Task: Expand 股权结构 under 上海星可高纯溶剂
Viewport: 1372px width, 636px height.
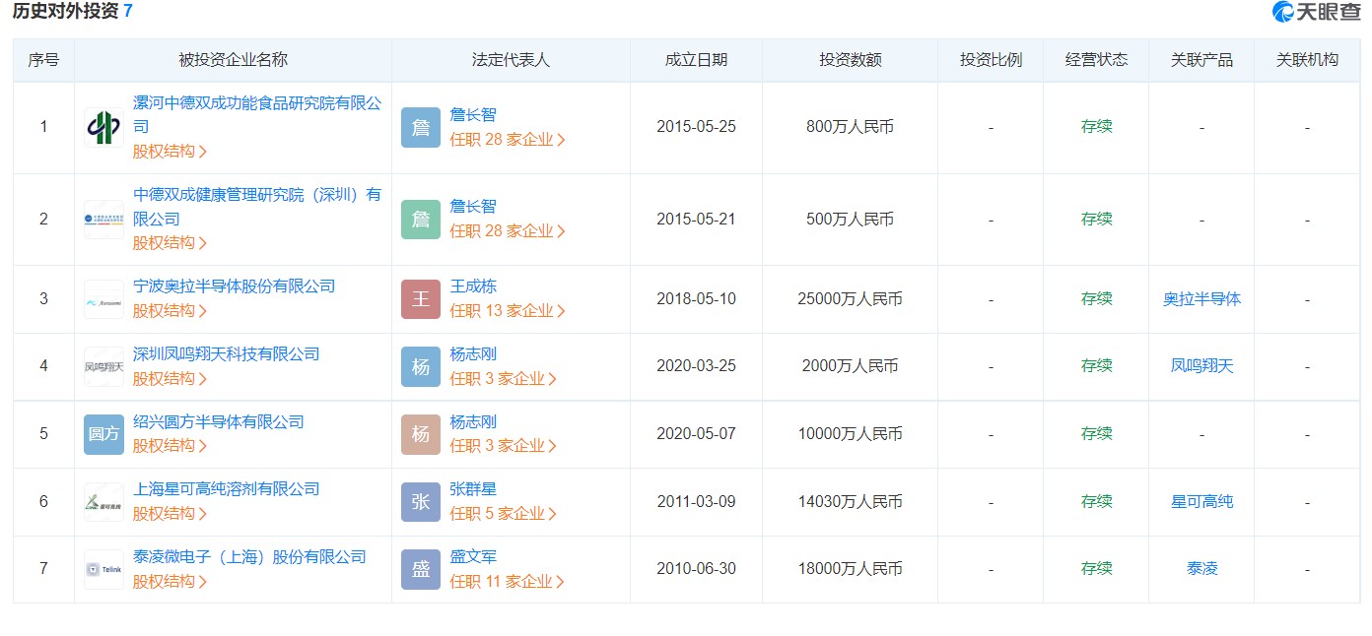Action: pyautogui.click(x=170, y=514)
